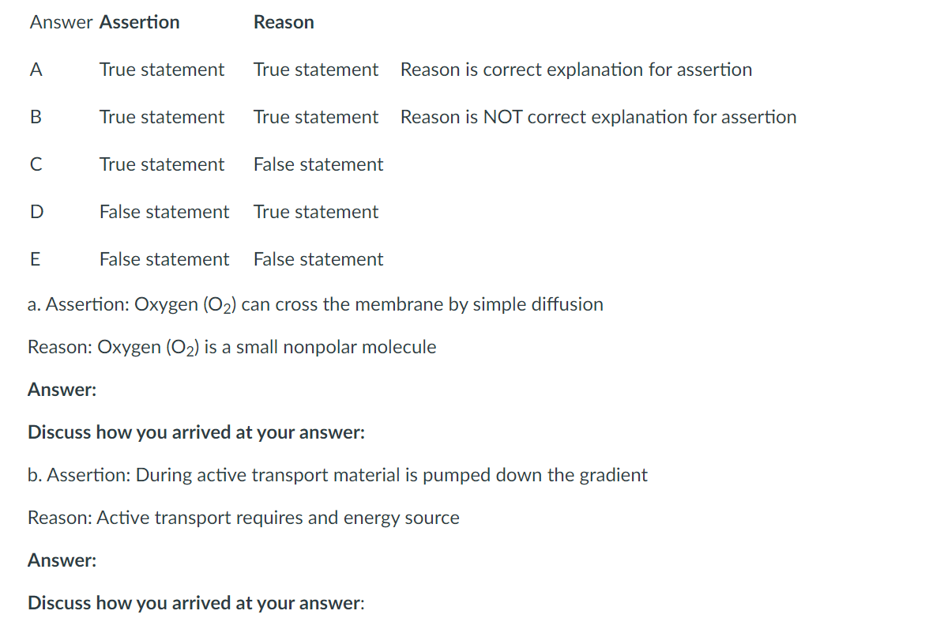Click the 'Answer' column header text
Screen dimensions: 944x622
click(62, 22)
